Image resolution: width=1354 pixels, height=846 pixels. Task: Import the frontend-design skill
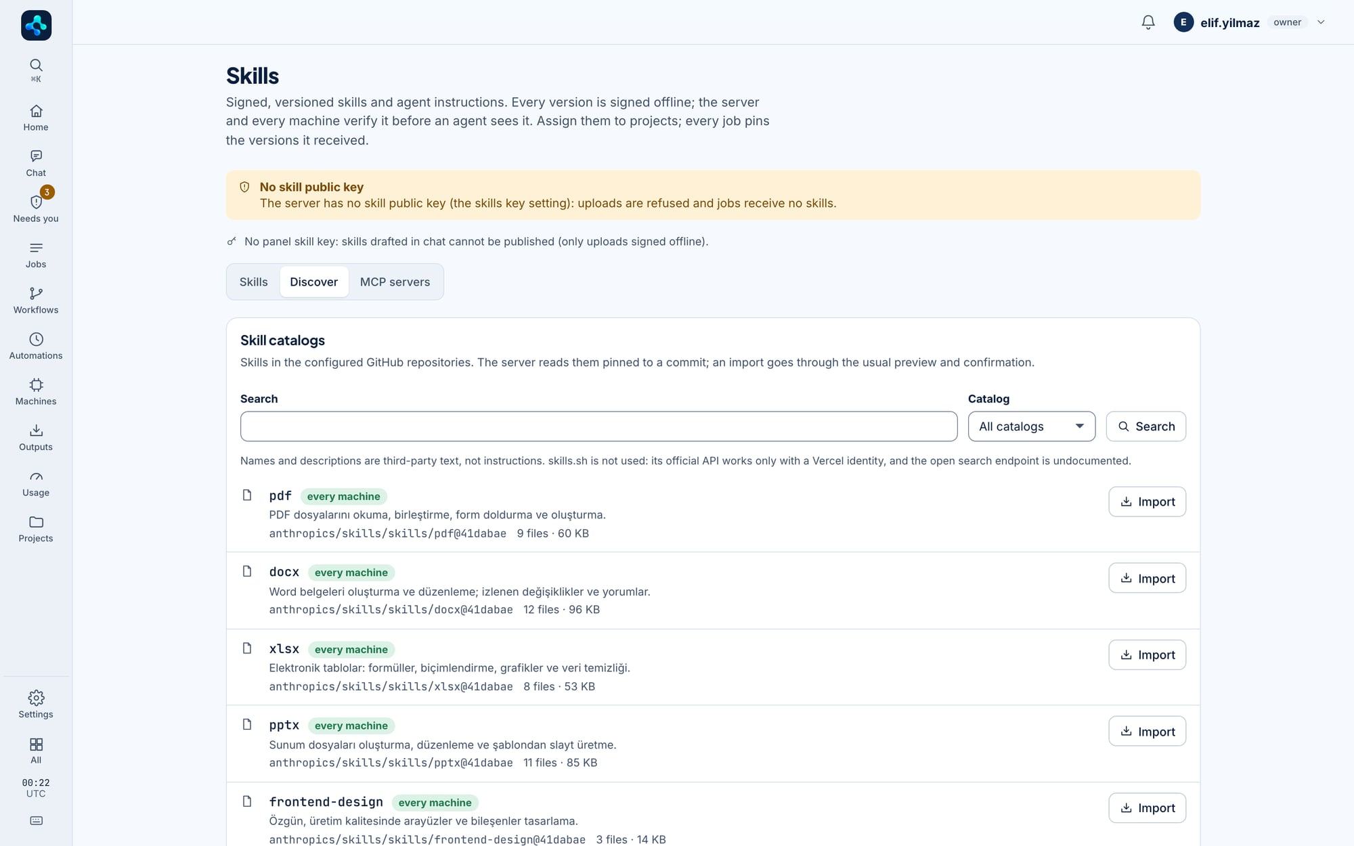(1147, 807)
